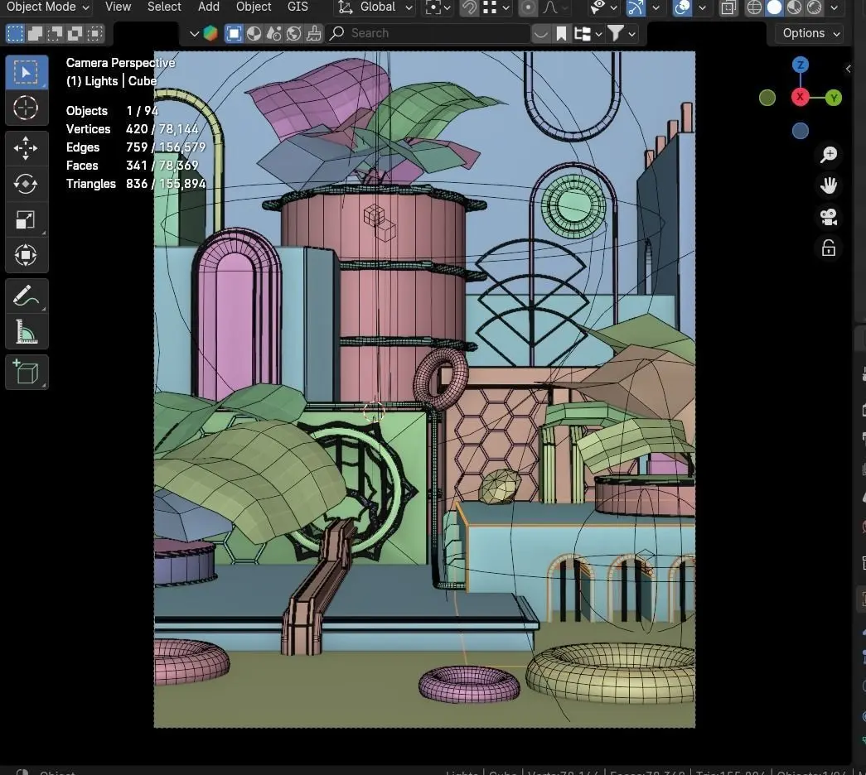Open the Select menu
Viewport: 866px width, 775px height.
pyautogui.click(x=164, y=7)
